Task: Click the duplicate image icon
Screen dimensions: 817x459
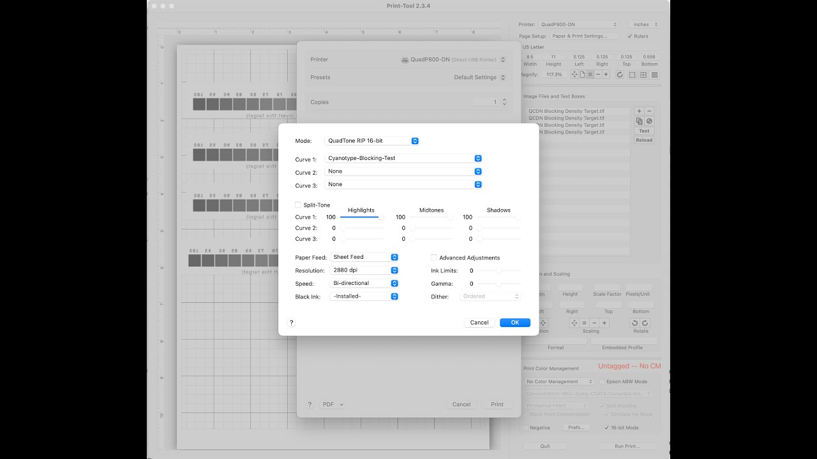Action: [x=640, y=121]
